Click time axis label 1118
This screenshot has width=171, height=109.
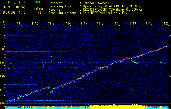tap(133, 23)
